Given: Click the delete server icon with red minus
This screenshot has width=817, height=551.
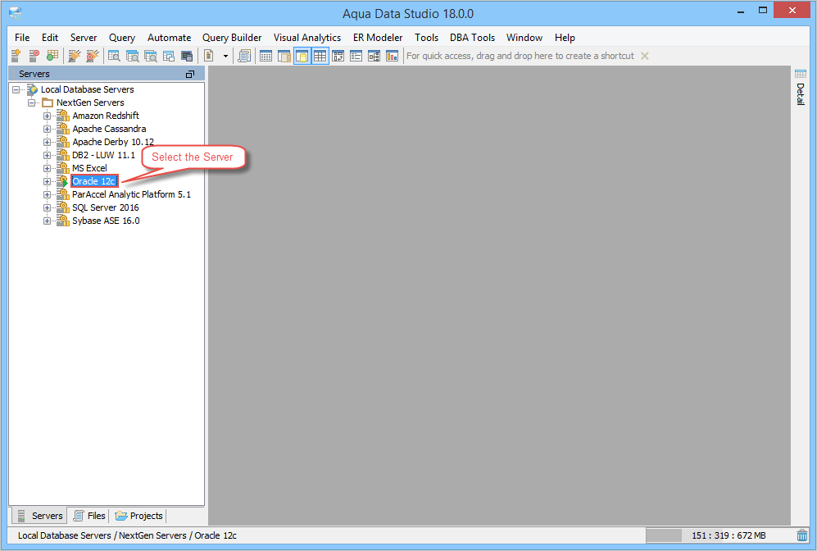Looking at the screenshot, I should [34, 56].
